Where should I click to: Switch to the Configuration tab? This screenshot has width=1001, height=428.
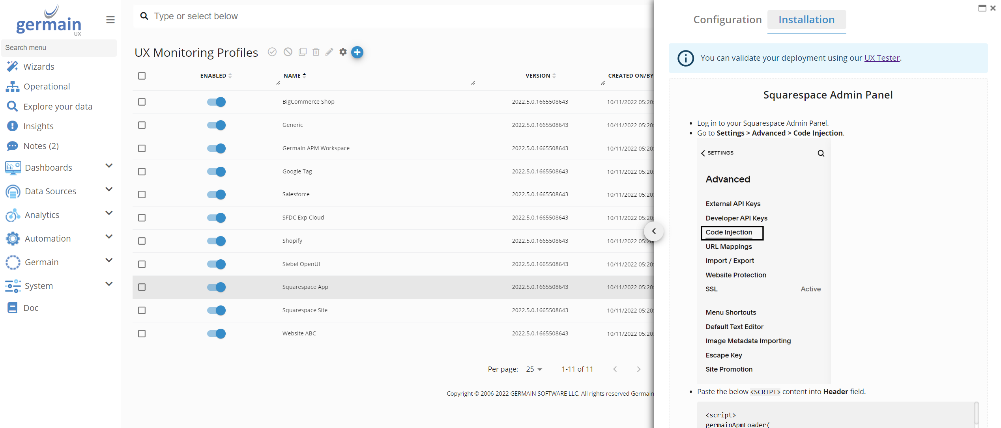[727, 20]
